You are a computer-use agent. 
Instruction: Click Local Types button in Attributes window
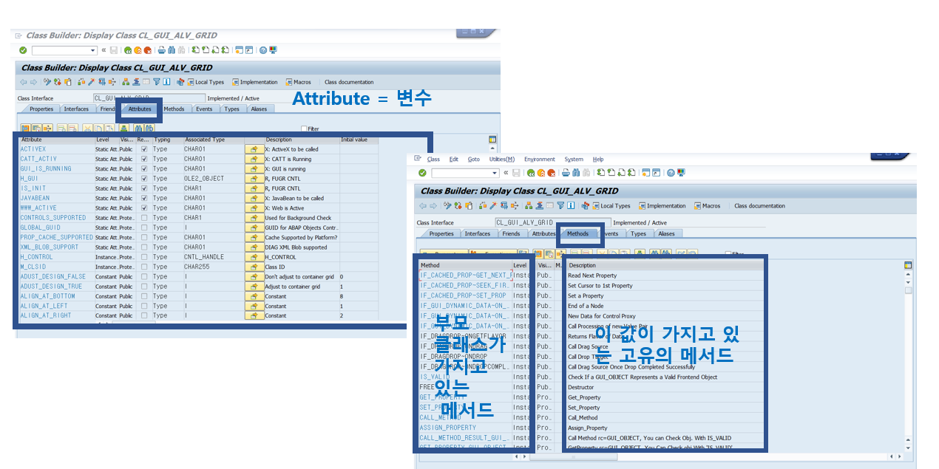click(206, 82)
